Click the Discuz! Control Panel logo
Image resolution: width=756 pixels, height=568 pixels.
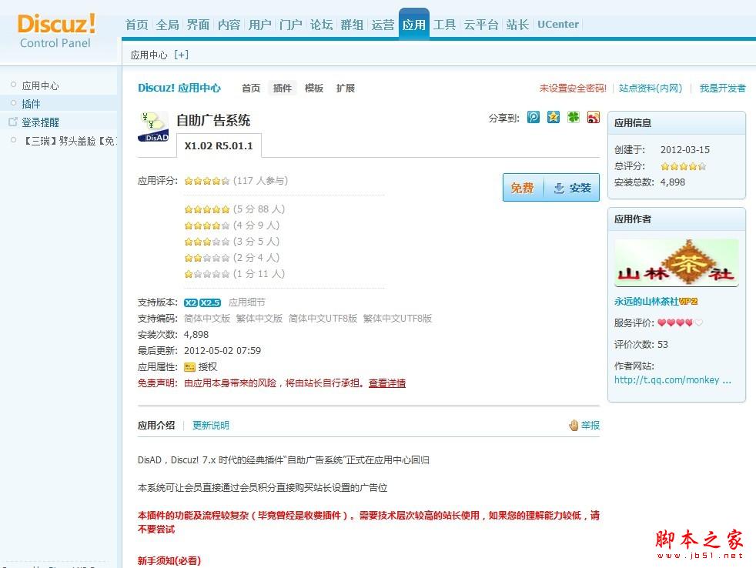pos(56,31)
